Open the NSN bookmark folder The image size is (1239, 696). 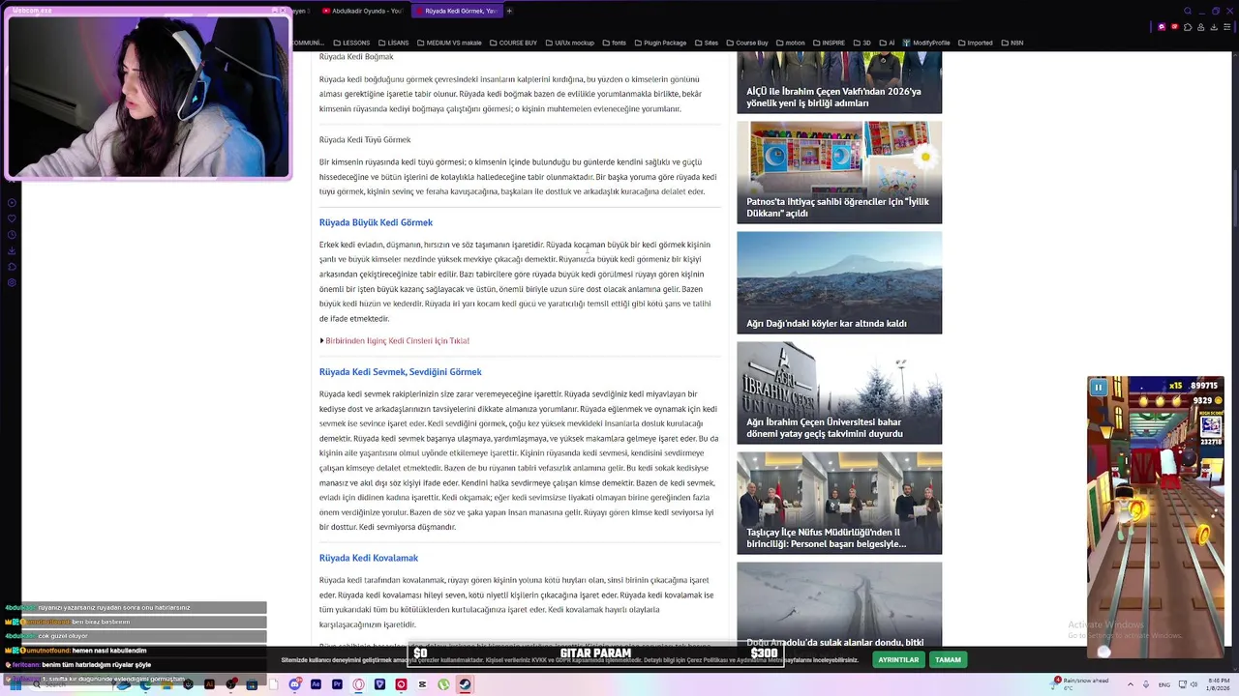tap(1012, 43)
